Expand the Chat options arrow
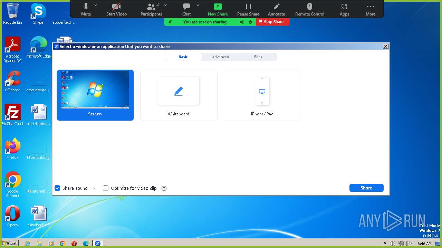442x248 pixels. (198, 5)
